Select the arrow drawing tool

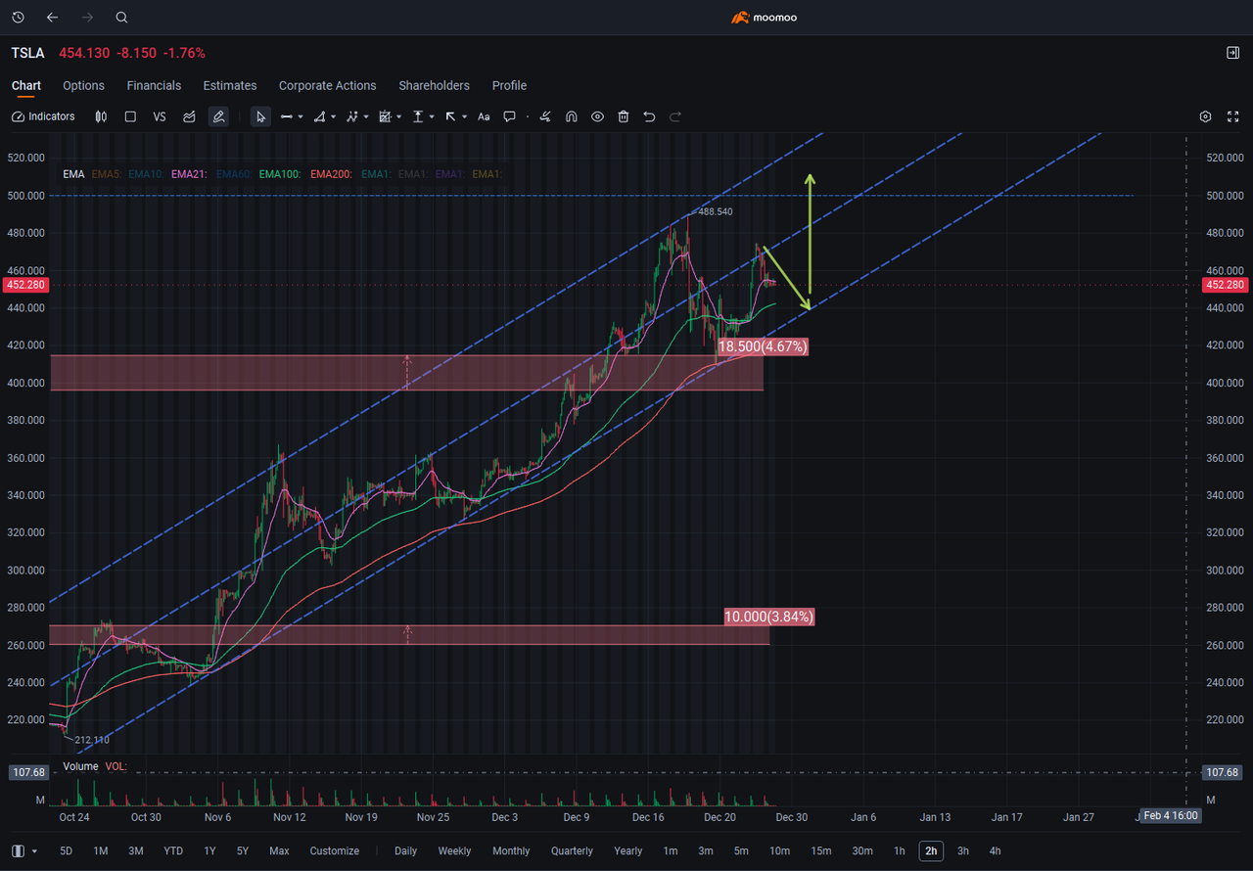pos(450,116)
